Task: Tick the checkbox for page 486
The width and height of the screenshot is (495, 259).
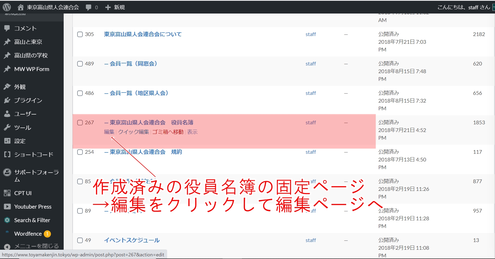Action: [80, 93]
